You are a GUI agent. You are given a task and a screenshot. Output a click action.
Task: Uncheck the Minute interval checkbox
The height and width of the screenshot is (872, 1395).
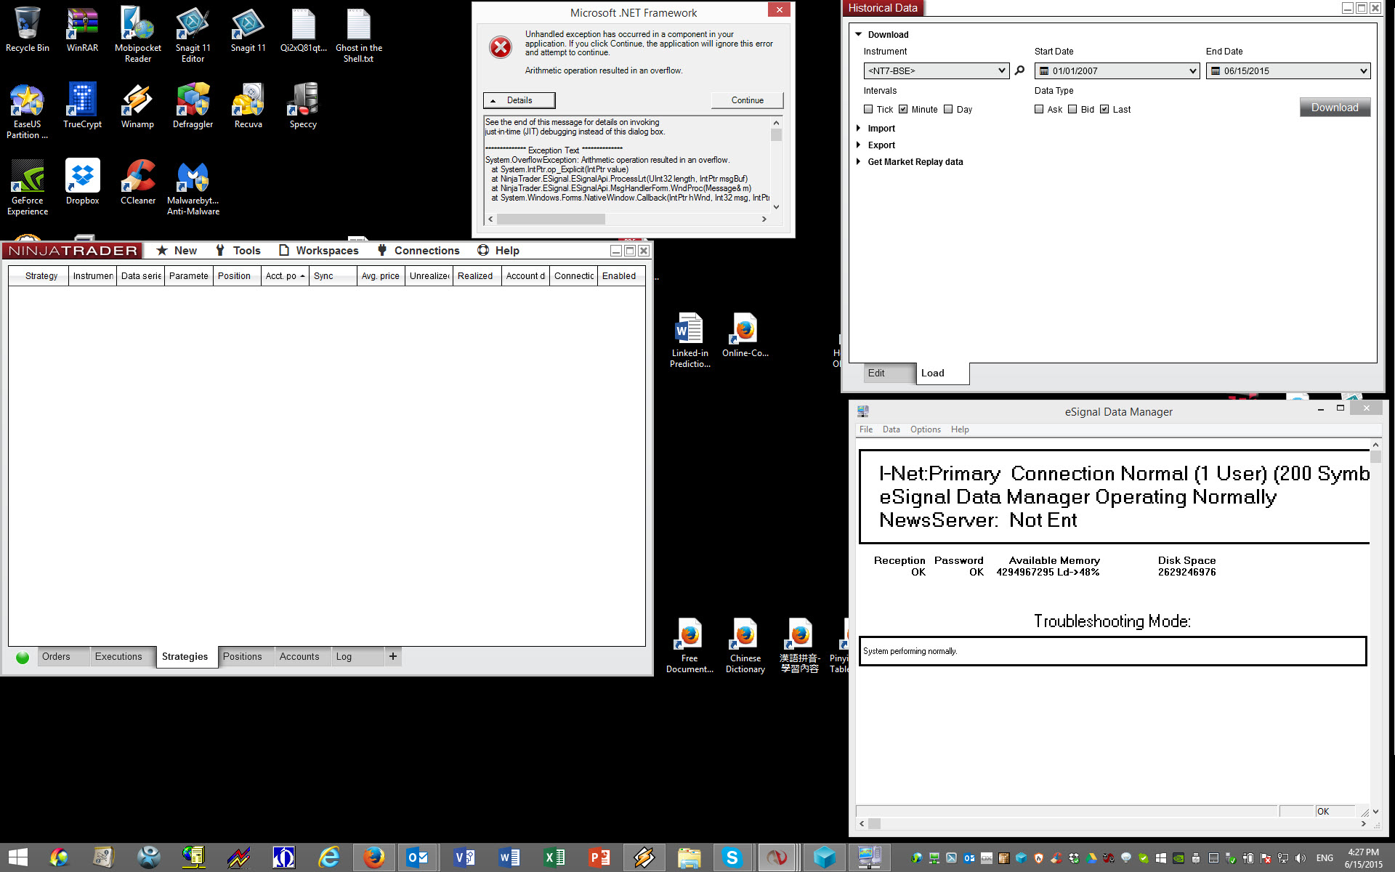(903, 109)
